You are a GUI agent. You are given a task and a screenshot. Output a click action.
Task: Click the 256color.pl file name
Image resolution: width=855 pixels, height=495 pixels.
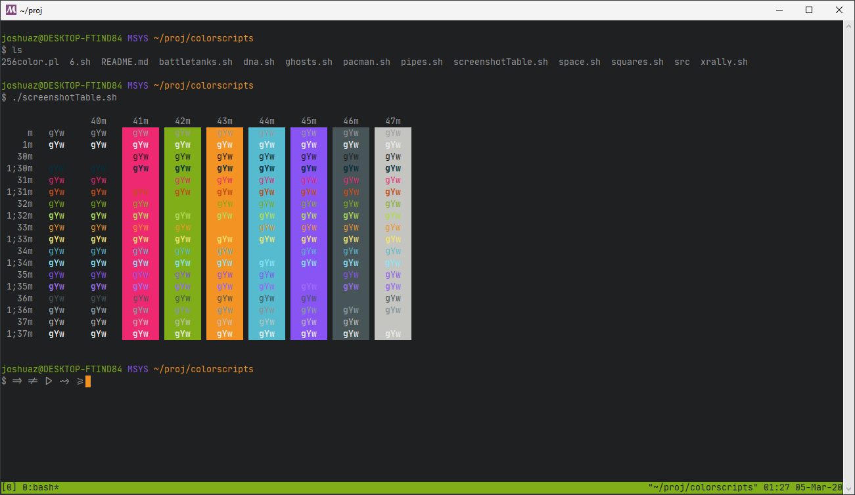[30, 62]
